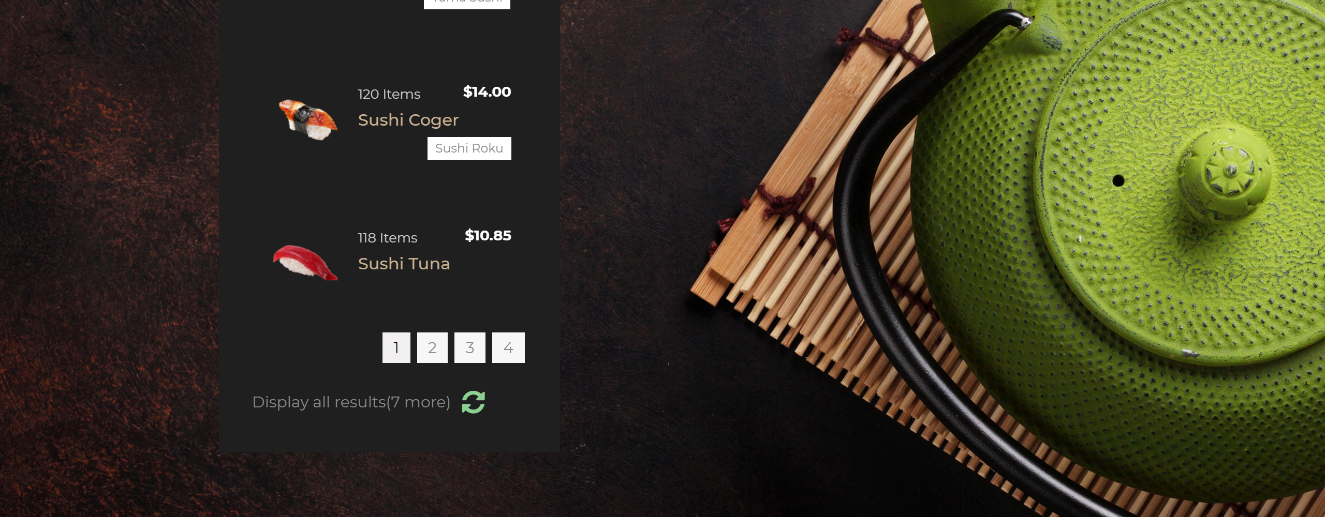Click the 118 Items stock label

[x=388, y=238]
